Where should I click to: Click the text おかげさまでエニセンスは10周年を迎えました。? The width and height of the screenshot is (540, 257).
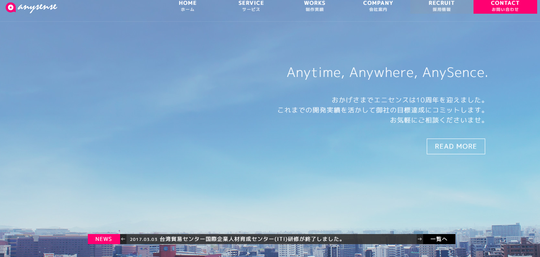click(x=408, y=100)
